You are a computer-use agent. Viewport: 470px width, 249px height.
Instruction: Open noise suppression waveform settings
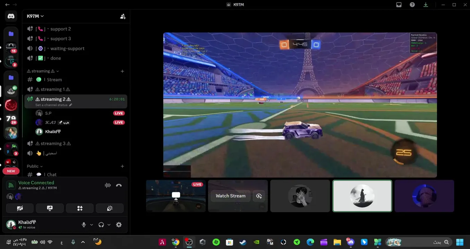[x=108, y=185]
